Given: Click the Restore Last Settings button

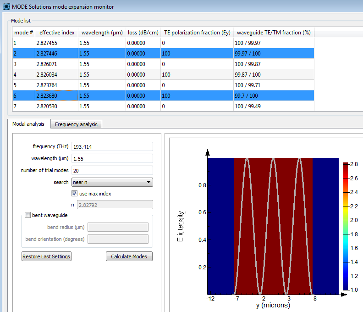Looking at the screenshot, I should pyautogui.click(x=46, y=256).
